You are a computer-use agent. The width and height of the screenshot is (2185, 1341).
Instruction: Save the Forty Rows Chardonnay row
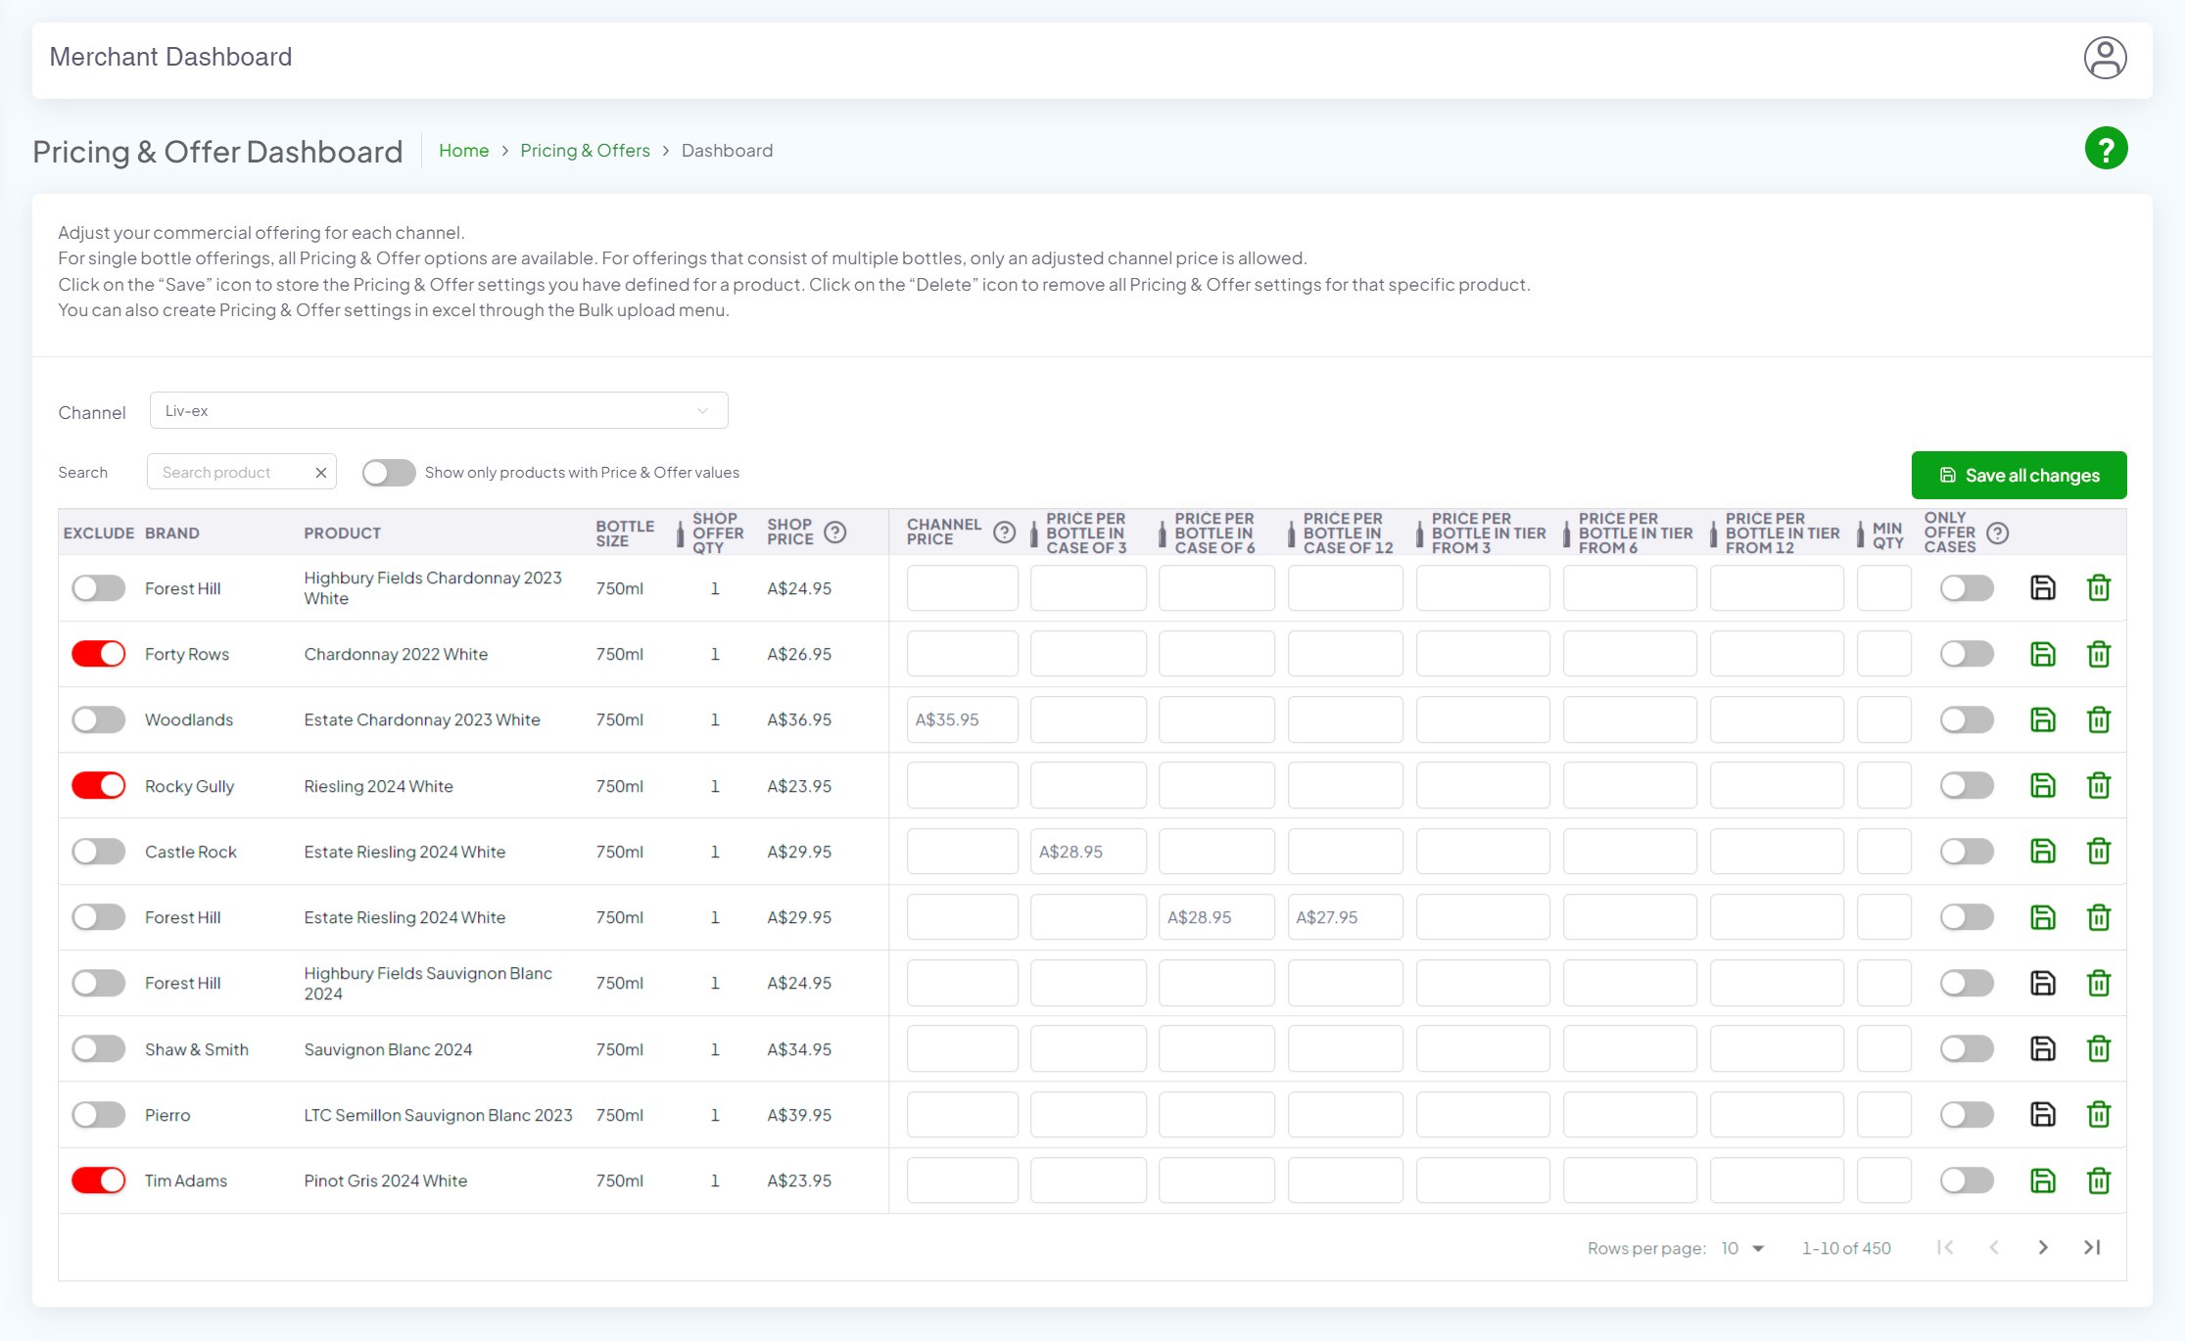(x=2043, y=654)
